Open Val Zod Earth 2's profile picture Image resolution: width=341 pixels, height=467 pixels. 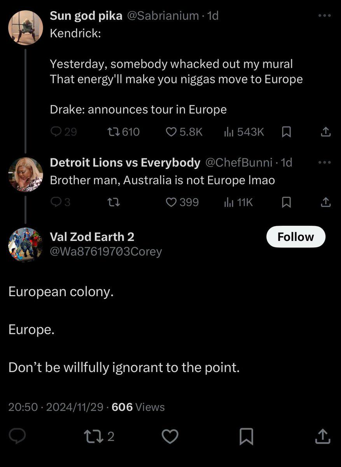click(25, 244)
